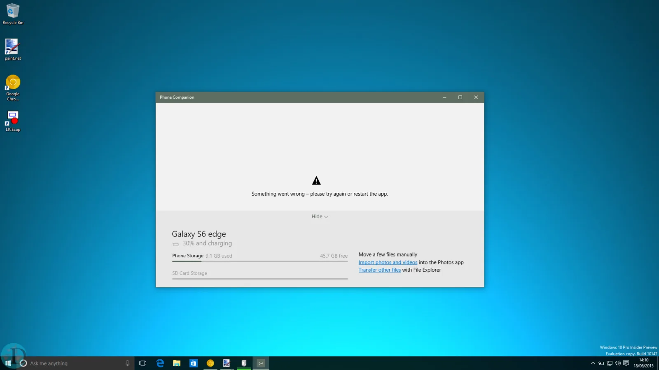Click the Phone Storage usage bar
Screen dimensions: 659x370
(x=260, y=261)
